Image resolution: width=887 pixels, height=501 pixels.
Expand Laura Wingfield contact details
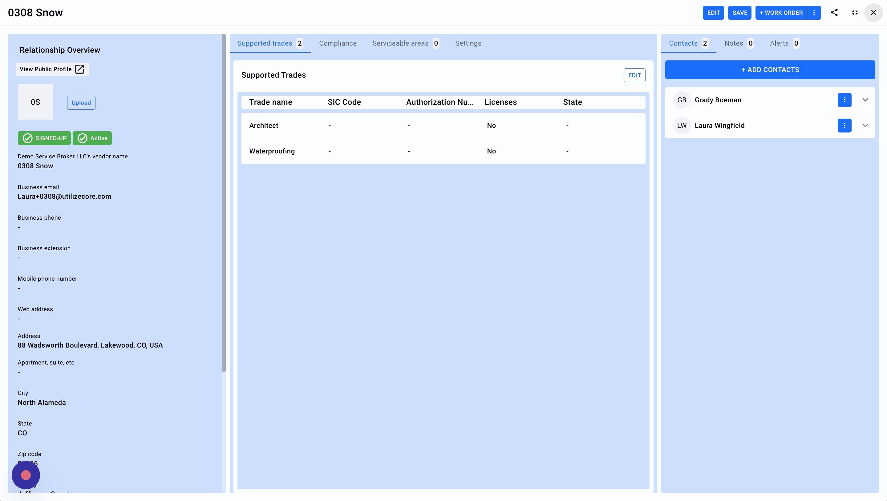coord(865,125)
